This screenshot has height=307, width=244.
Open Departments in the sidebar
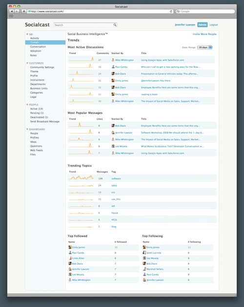pos(38,84)
